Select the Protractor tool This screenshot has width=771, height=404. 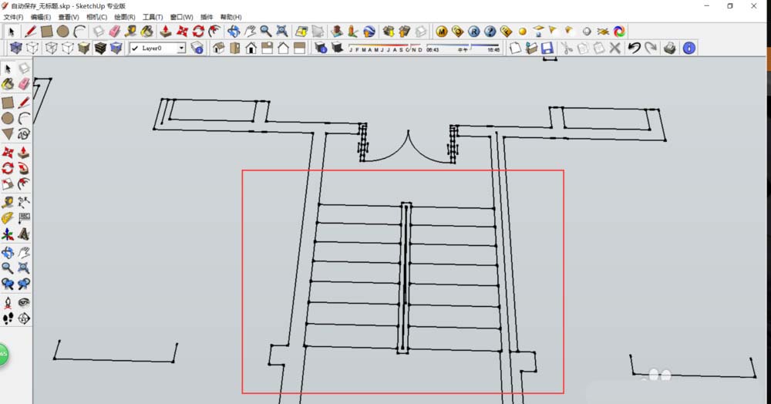(8, 217)
